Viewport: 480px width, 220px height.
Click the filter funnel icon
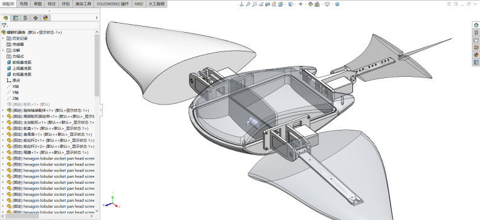[x=4, y=26]
